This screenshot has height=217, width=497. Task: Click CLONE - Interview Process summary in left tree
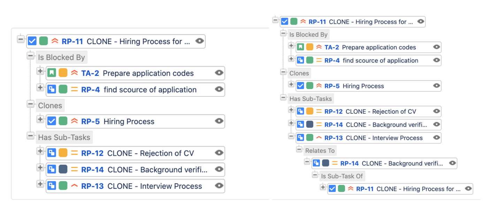(155, 186)
